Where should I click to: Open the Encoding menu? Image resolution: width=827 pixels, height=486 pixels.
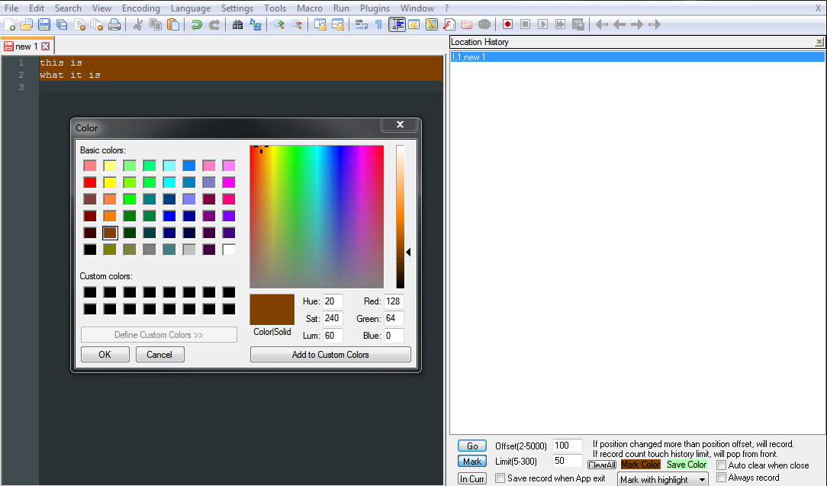click(x=140, y=8)
